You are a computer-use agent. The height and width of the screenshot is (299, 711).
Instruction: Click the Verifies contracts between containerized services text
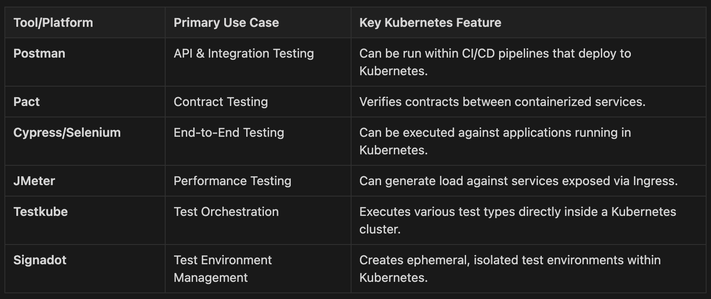pyautogui.click(x=502, y=102)
